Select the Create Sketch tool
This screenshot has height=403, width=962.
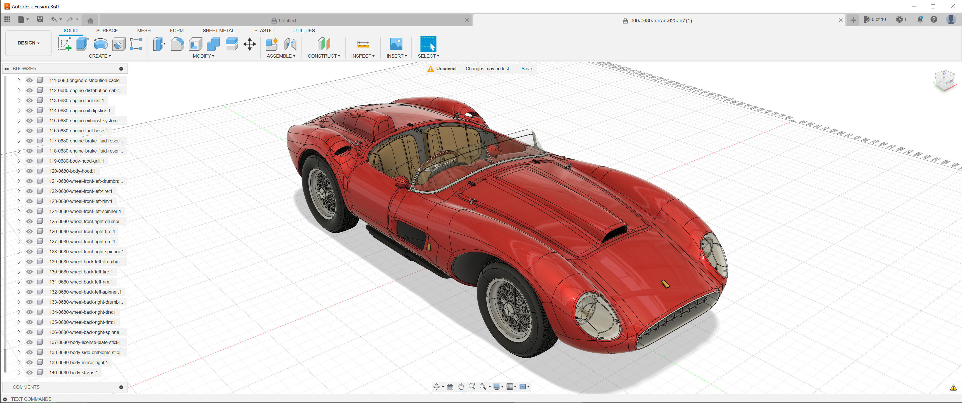64,44
